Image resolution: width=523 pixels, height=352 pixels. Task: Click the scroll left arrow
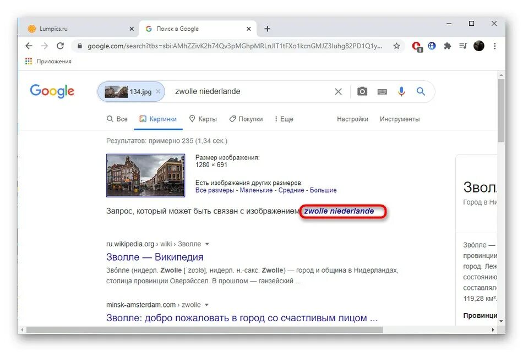22,330
